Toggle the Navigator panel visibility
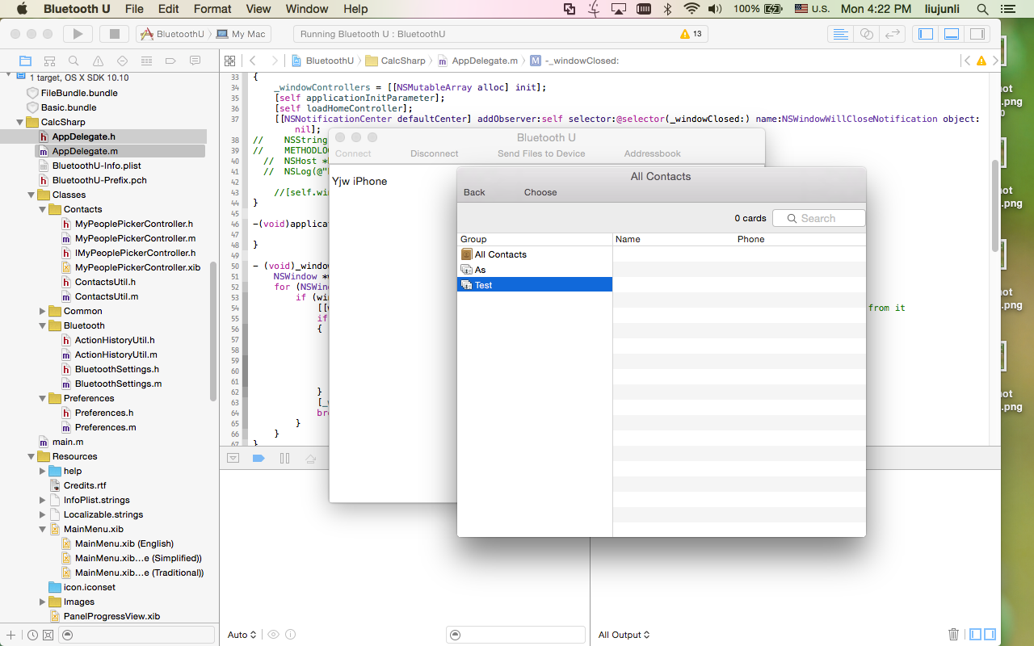1034x646 pixels. [926, 34]
